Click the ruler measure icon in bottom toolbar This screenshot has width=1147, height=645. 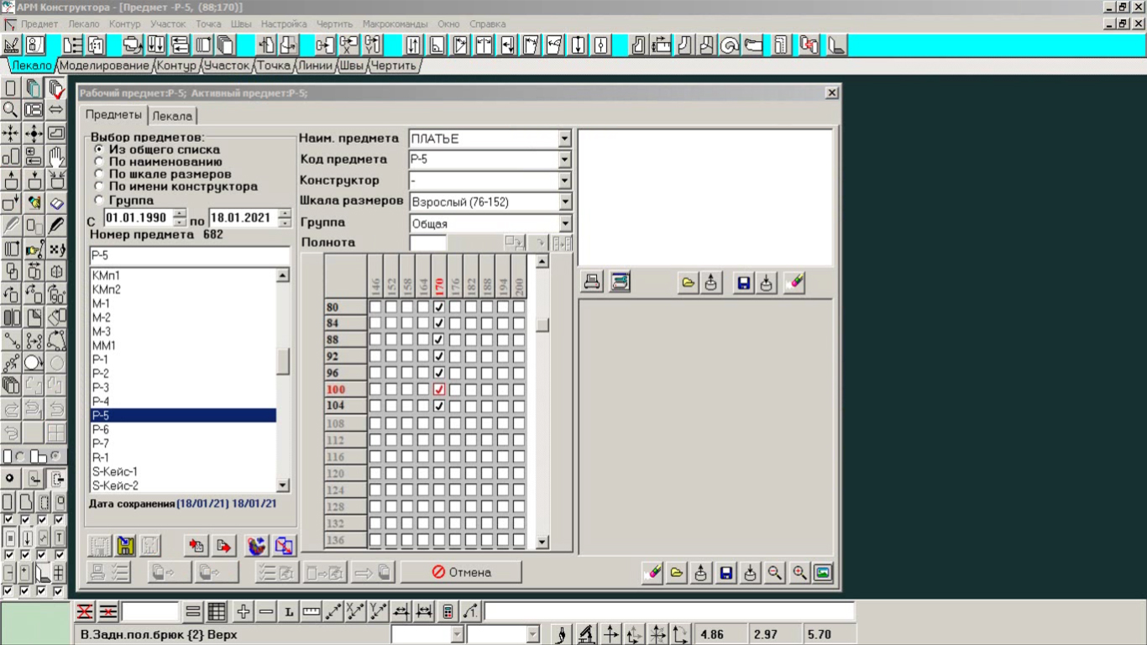(312, 611)
